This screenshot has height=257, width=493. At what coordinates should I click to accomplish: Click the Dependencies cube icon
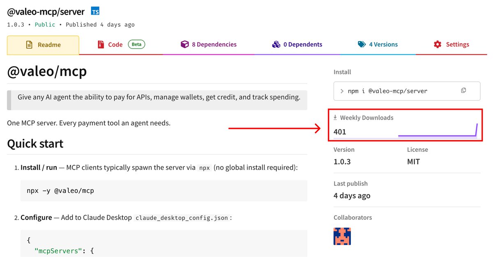185,44
